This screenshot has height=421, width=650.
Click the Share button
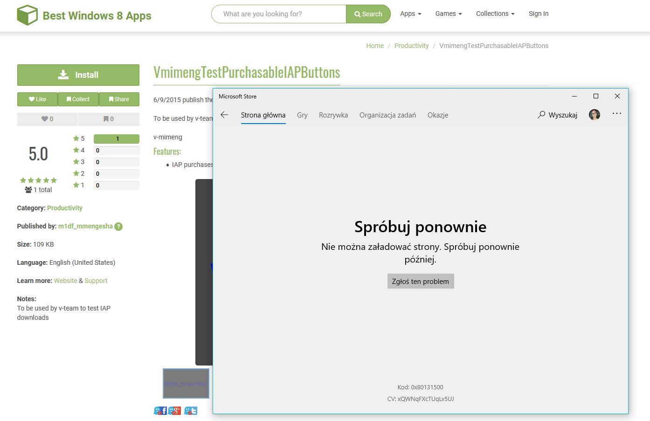click(x=119, y=99)
